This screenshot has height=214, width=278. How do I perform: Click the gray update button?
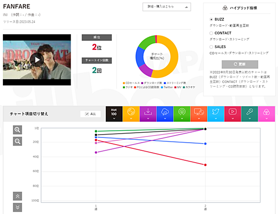tap(240, 64)
